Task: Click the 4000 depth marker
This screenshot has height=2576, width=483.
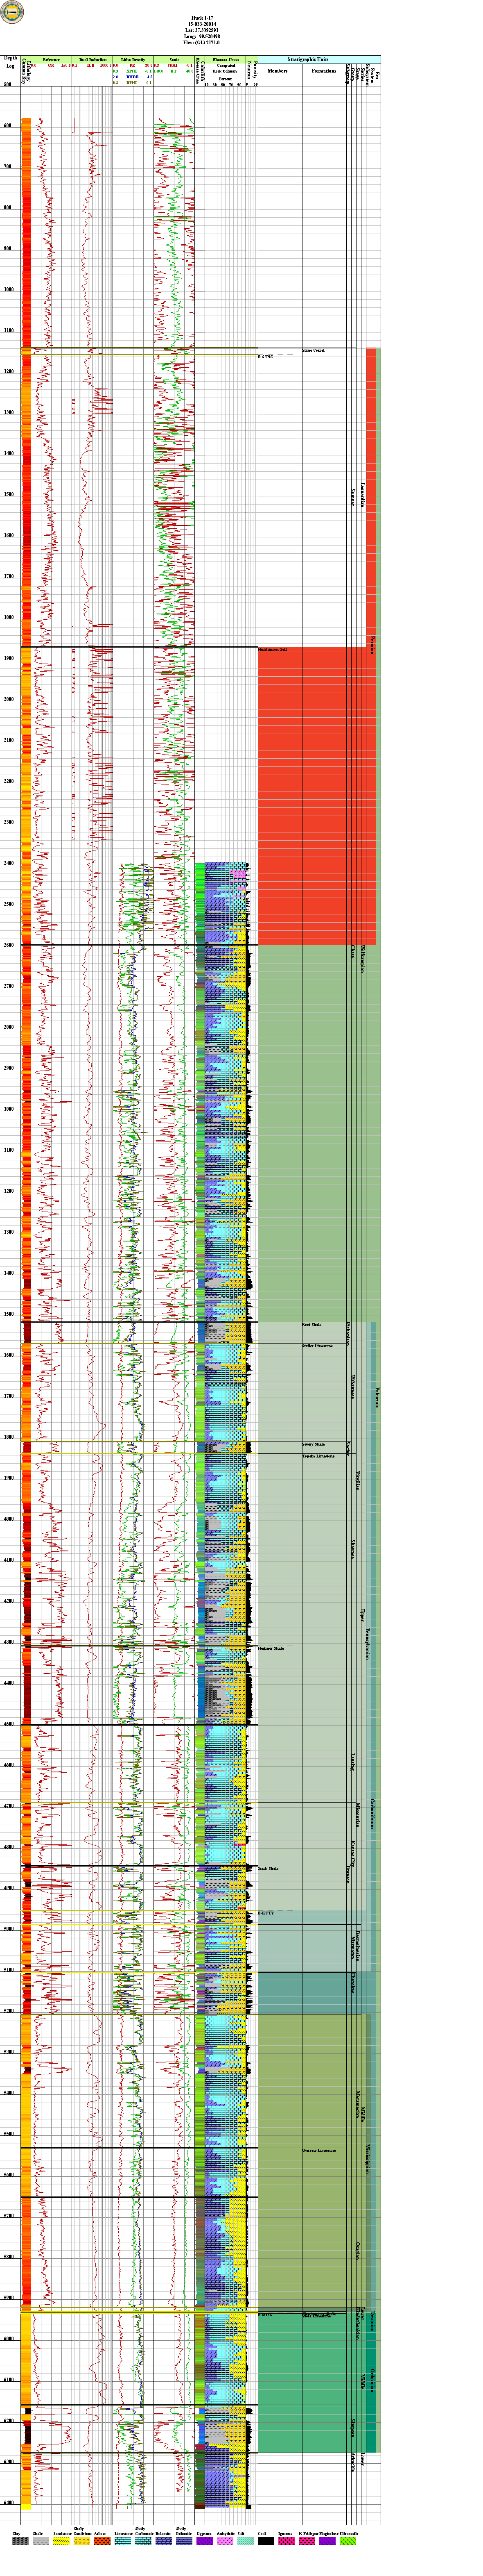Action: pos(8,1519)
